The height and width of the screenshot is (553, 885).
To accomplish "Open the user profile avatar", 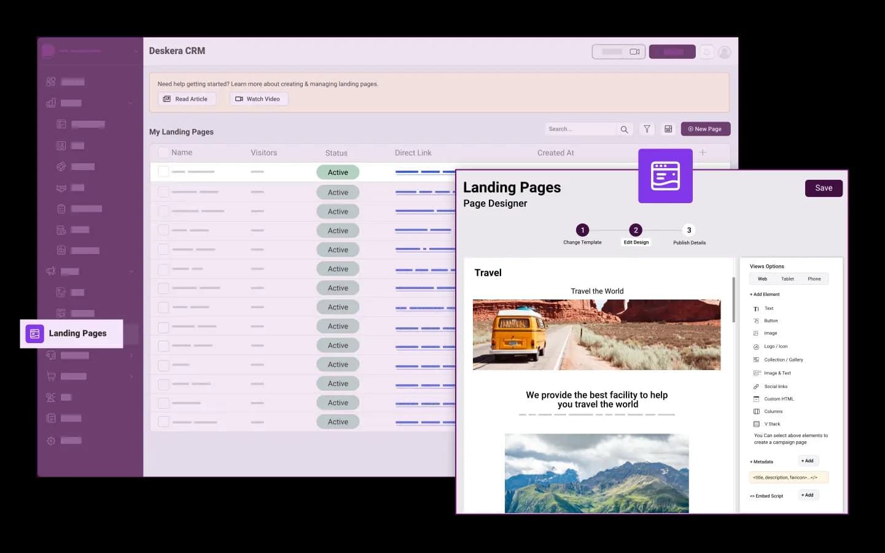I will [x=725, y=52].
